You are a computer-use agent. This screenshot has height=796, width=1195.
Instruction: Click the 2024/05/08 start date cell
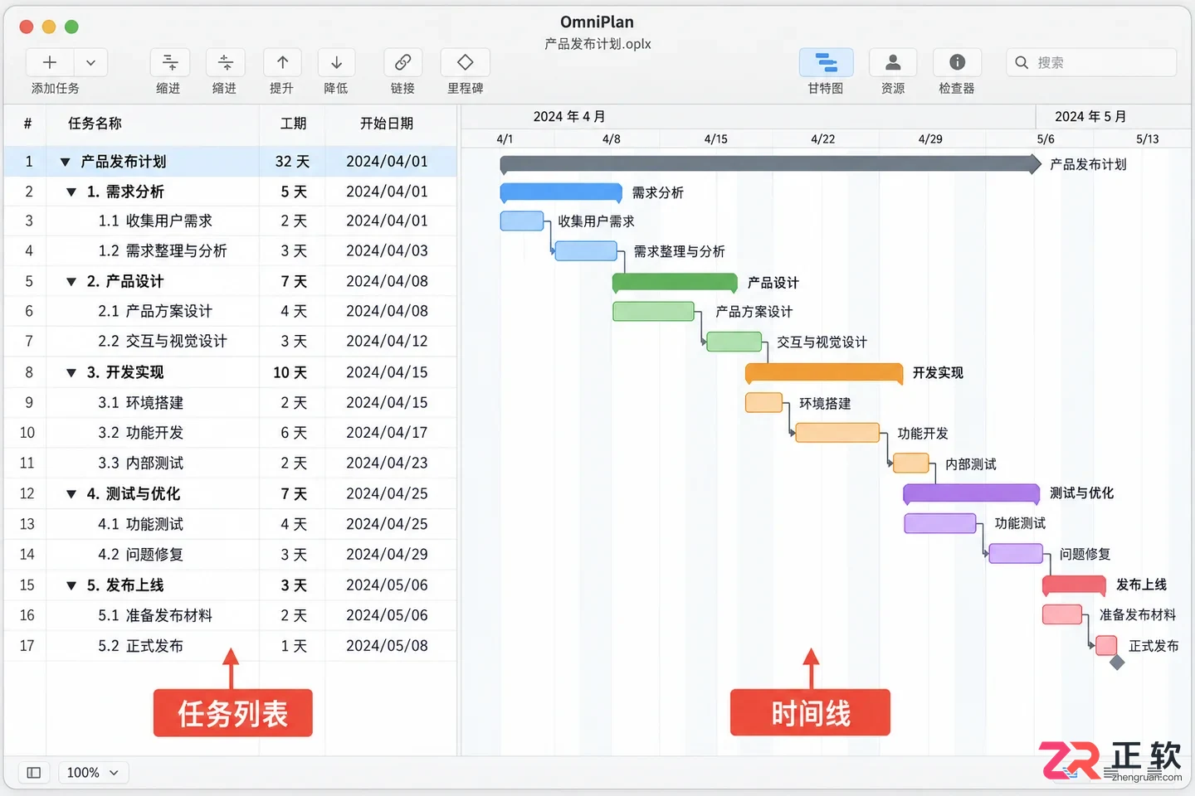(388, 646)
